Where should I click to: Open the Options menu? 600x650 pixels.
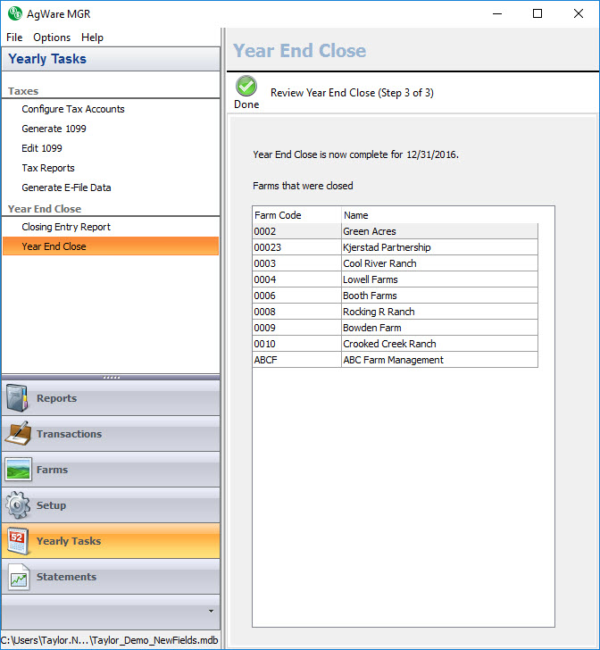pos(52,37)
